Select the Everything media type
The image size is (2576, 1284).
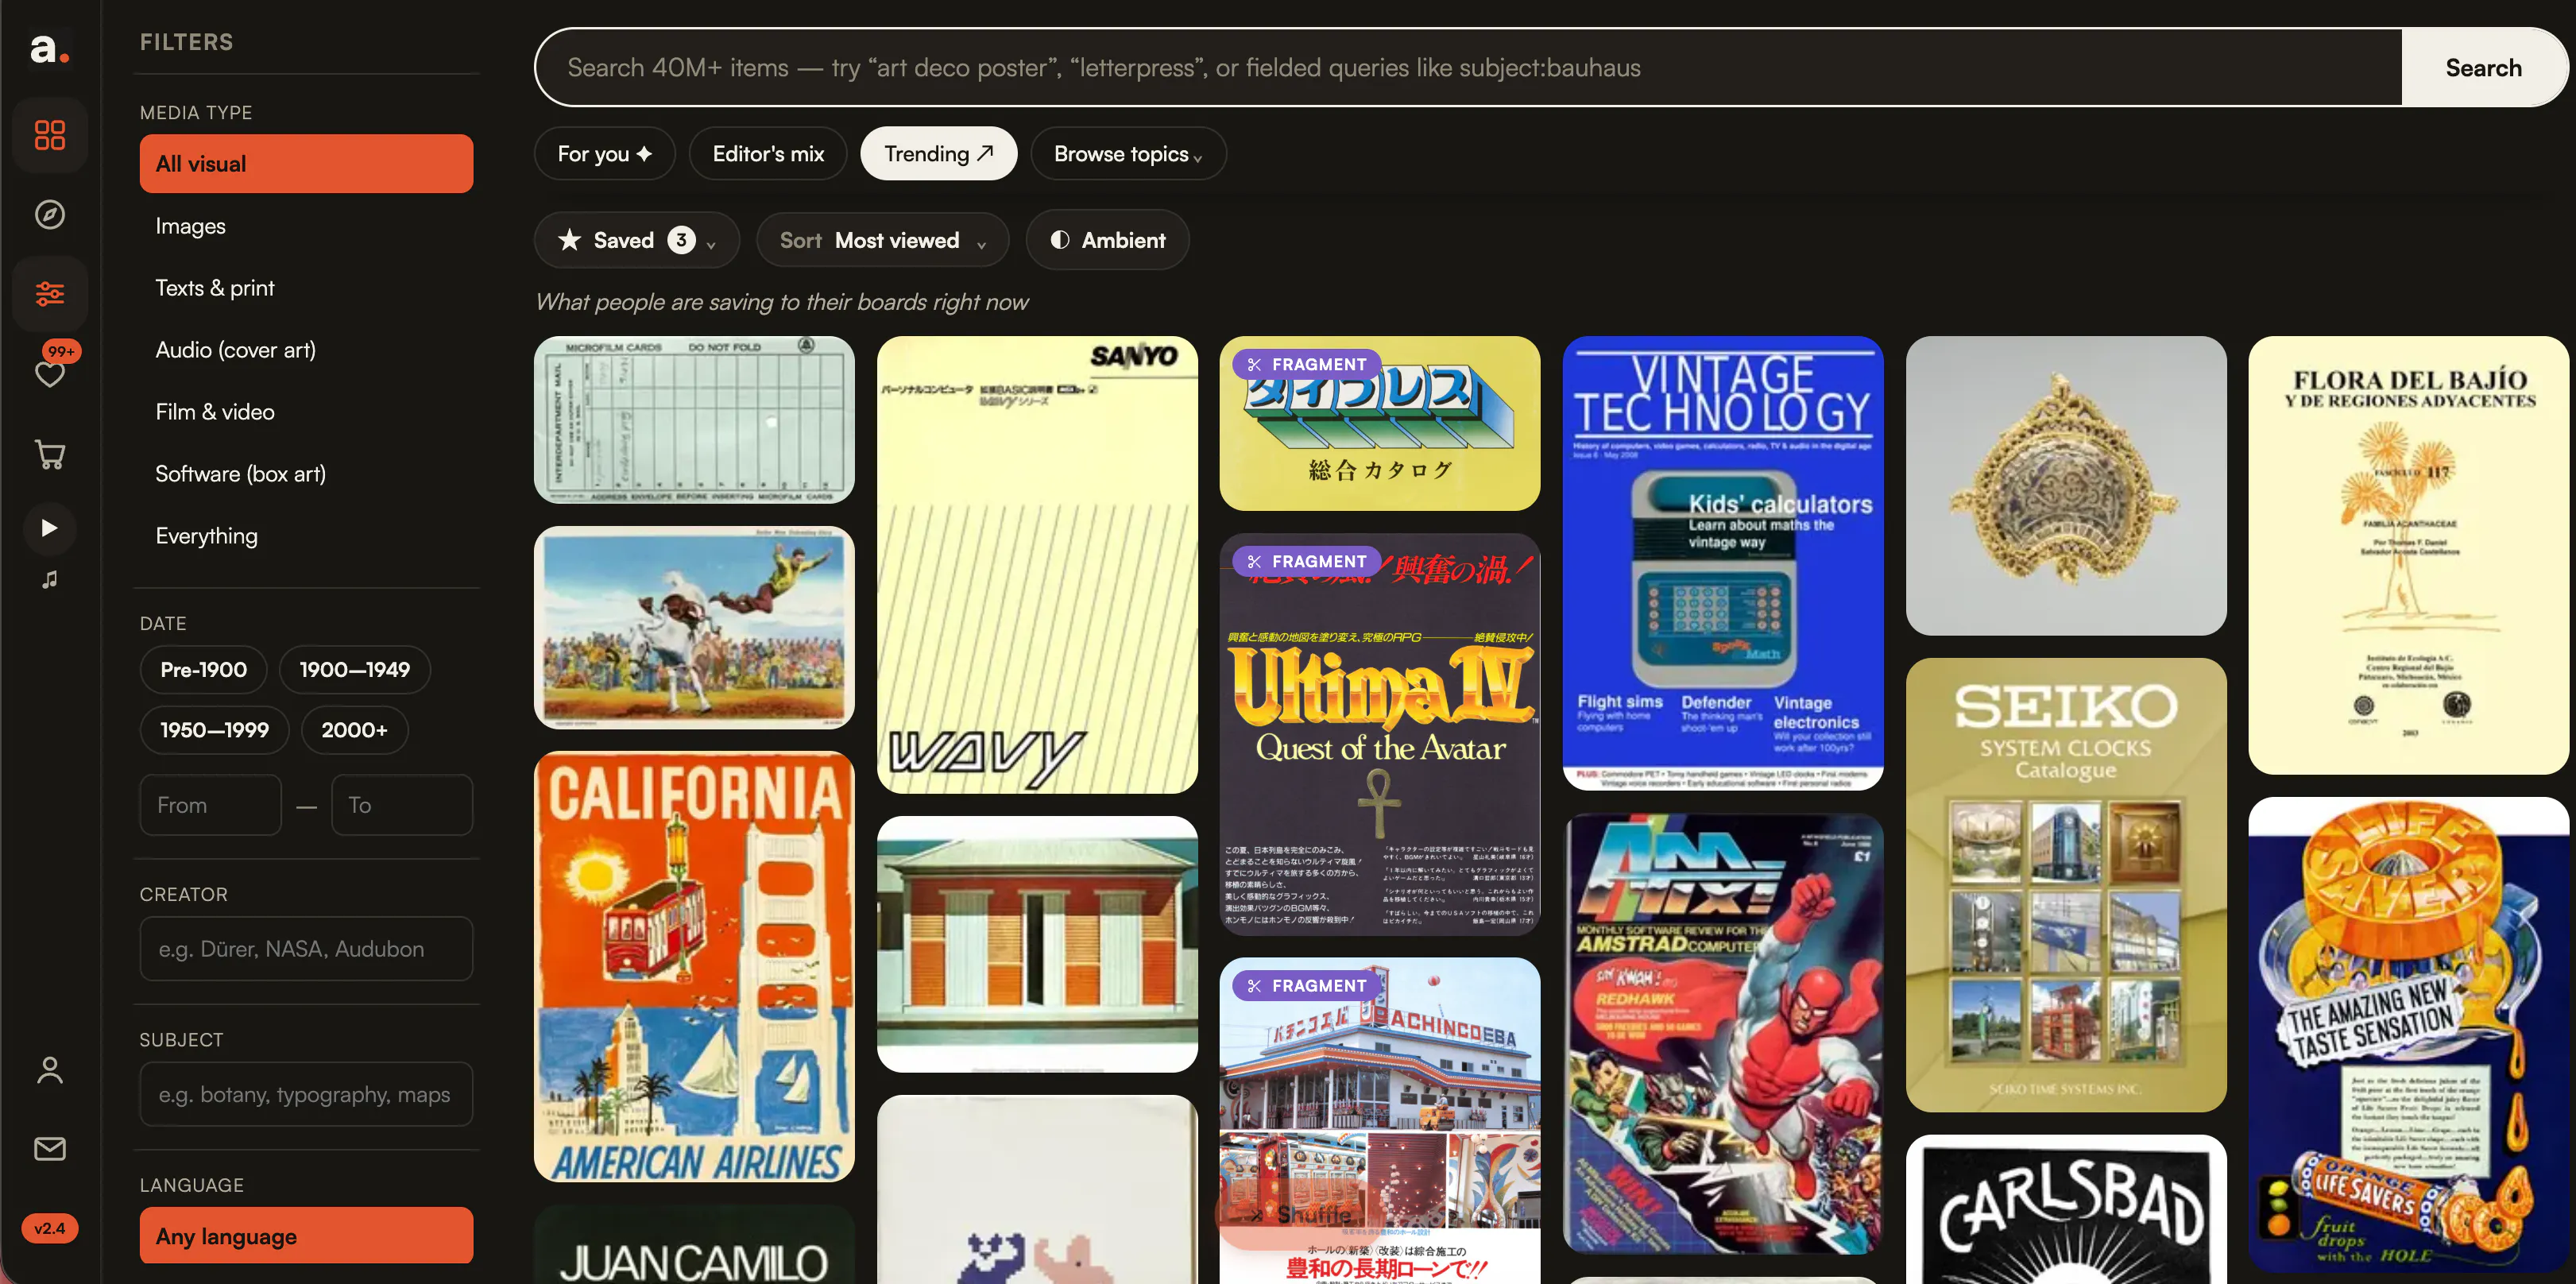coord(306,536)
